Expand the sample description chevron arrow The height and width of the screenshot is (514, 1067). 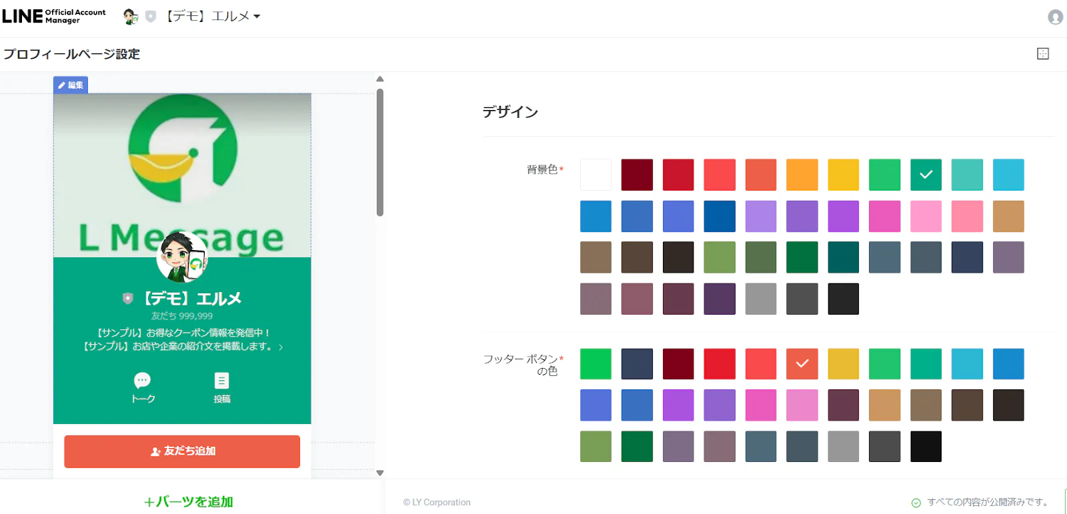click(281, 347)
